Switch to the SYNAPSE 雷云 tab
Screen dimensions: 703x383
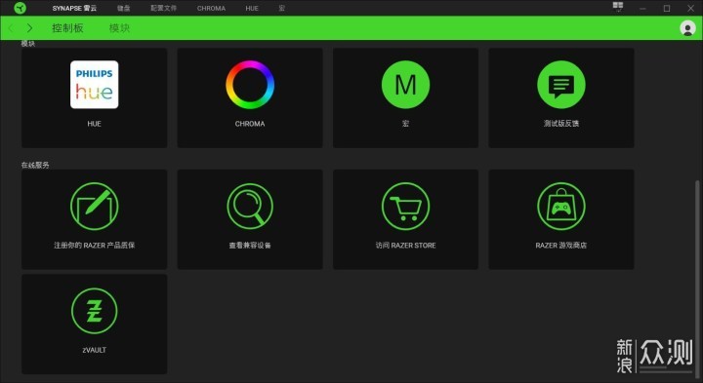pos(74,8)
